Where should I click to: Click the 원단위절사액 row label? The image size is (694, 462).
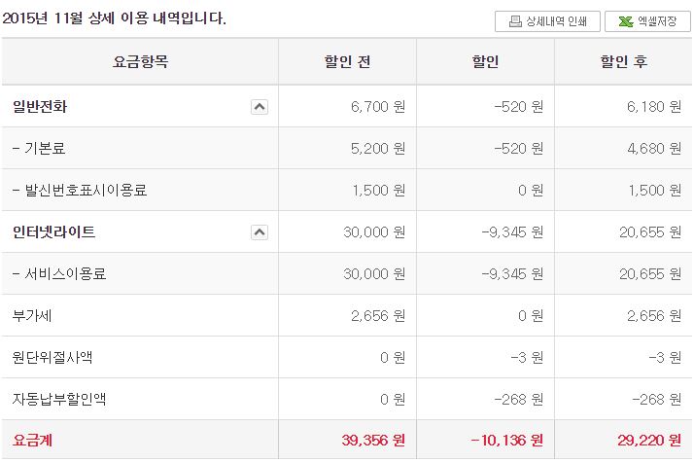click(x=53, y=358)
